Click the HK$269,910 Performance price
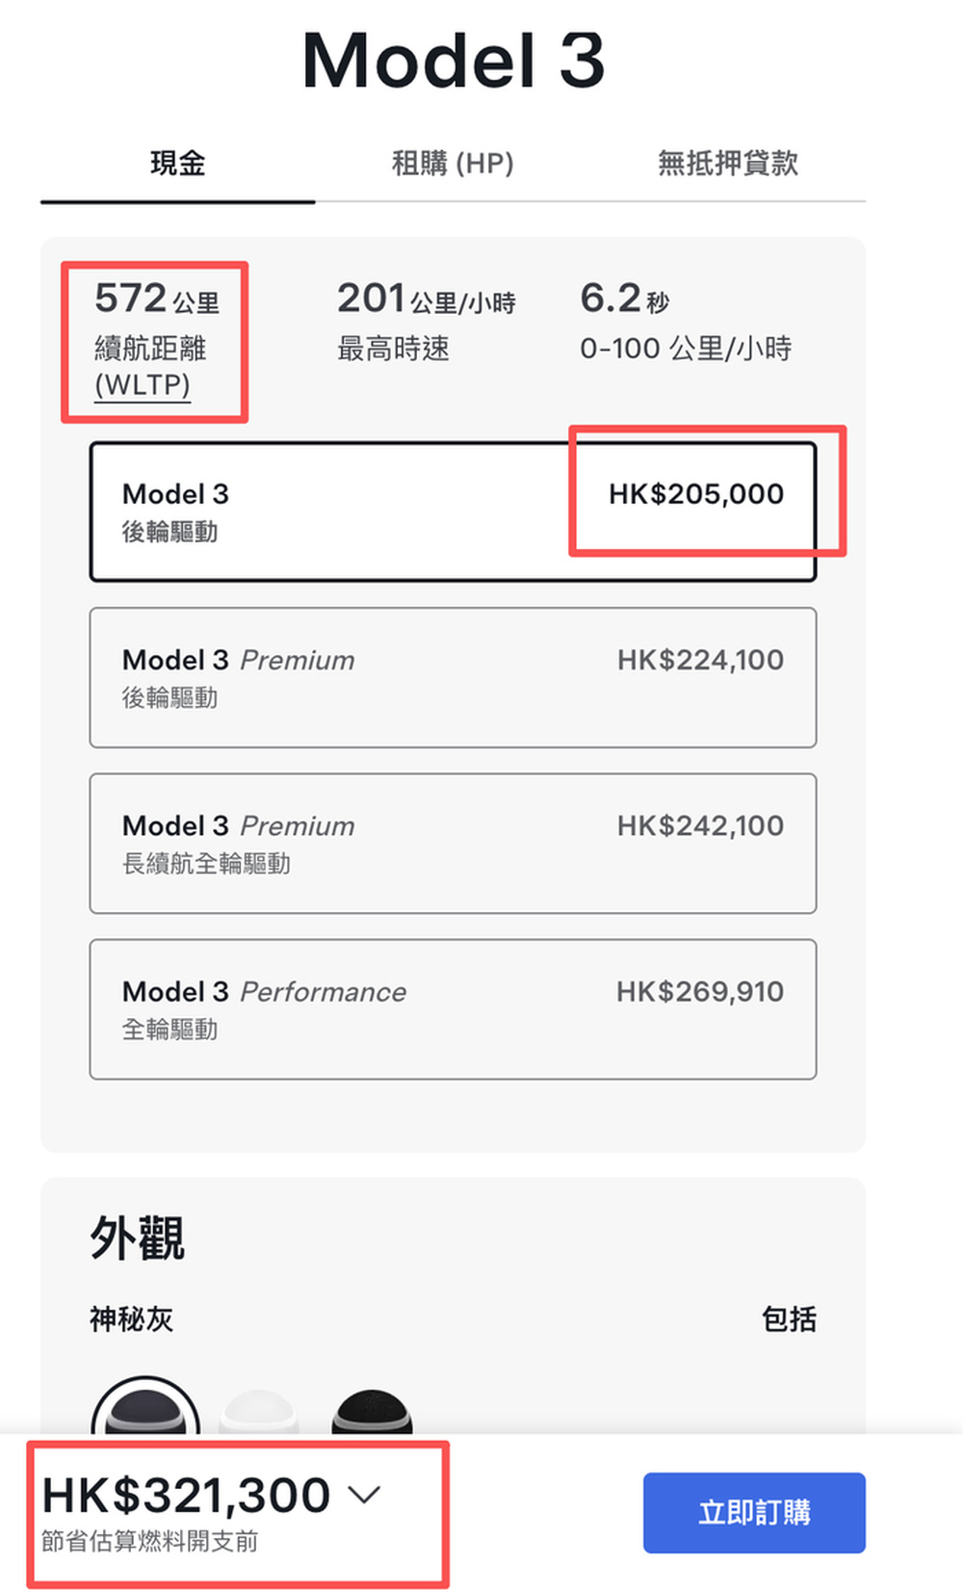The image size is (963, 1592). click(x=700, y=991)
